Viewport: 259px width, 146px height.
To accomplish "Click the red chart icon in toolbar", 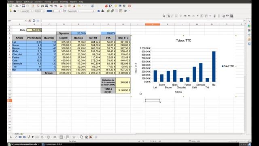I will [x=106, y=6].
